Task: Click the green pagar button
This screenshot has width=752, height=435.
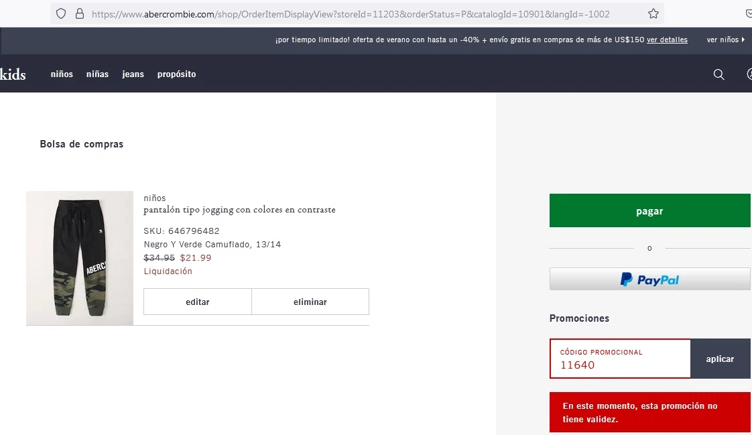Action: 650,210
